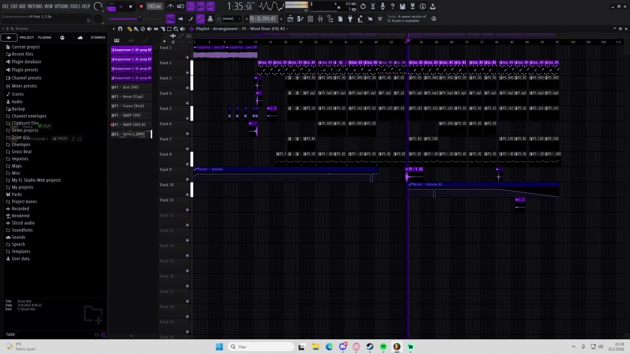Mute Track 1 using its green dot
Image resolution: width=630 pixels, height=354 pixels.
[x=187, y=58]
